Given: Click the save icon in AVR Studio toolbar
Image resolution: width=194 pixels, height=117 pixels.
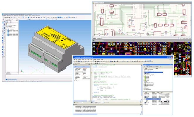Looking at the screenshot, I should (78, 61).
